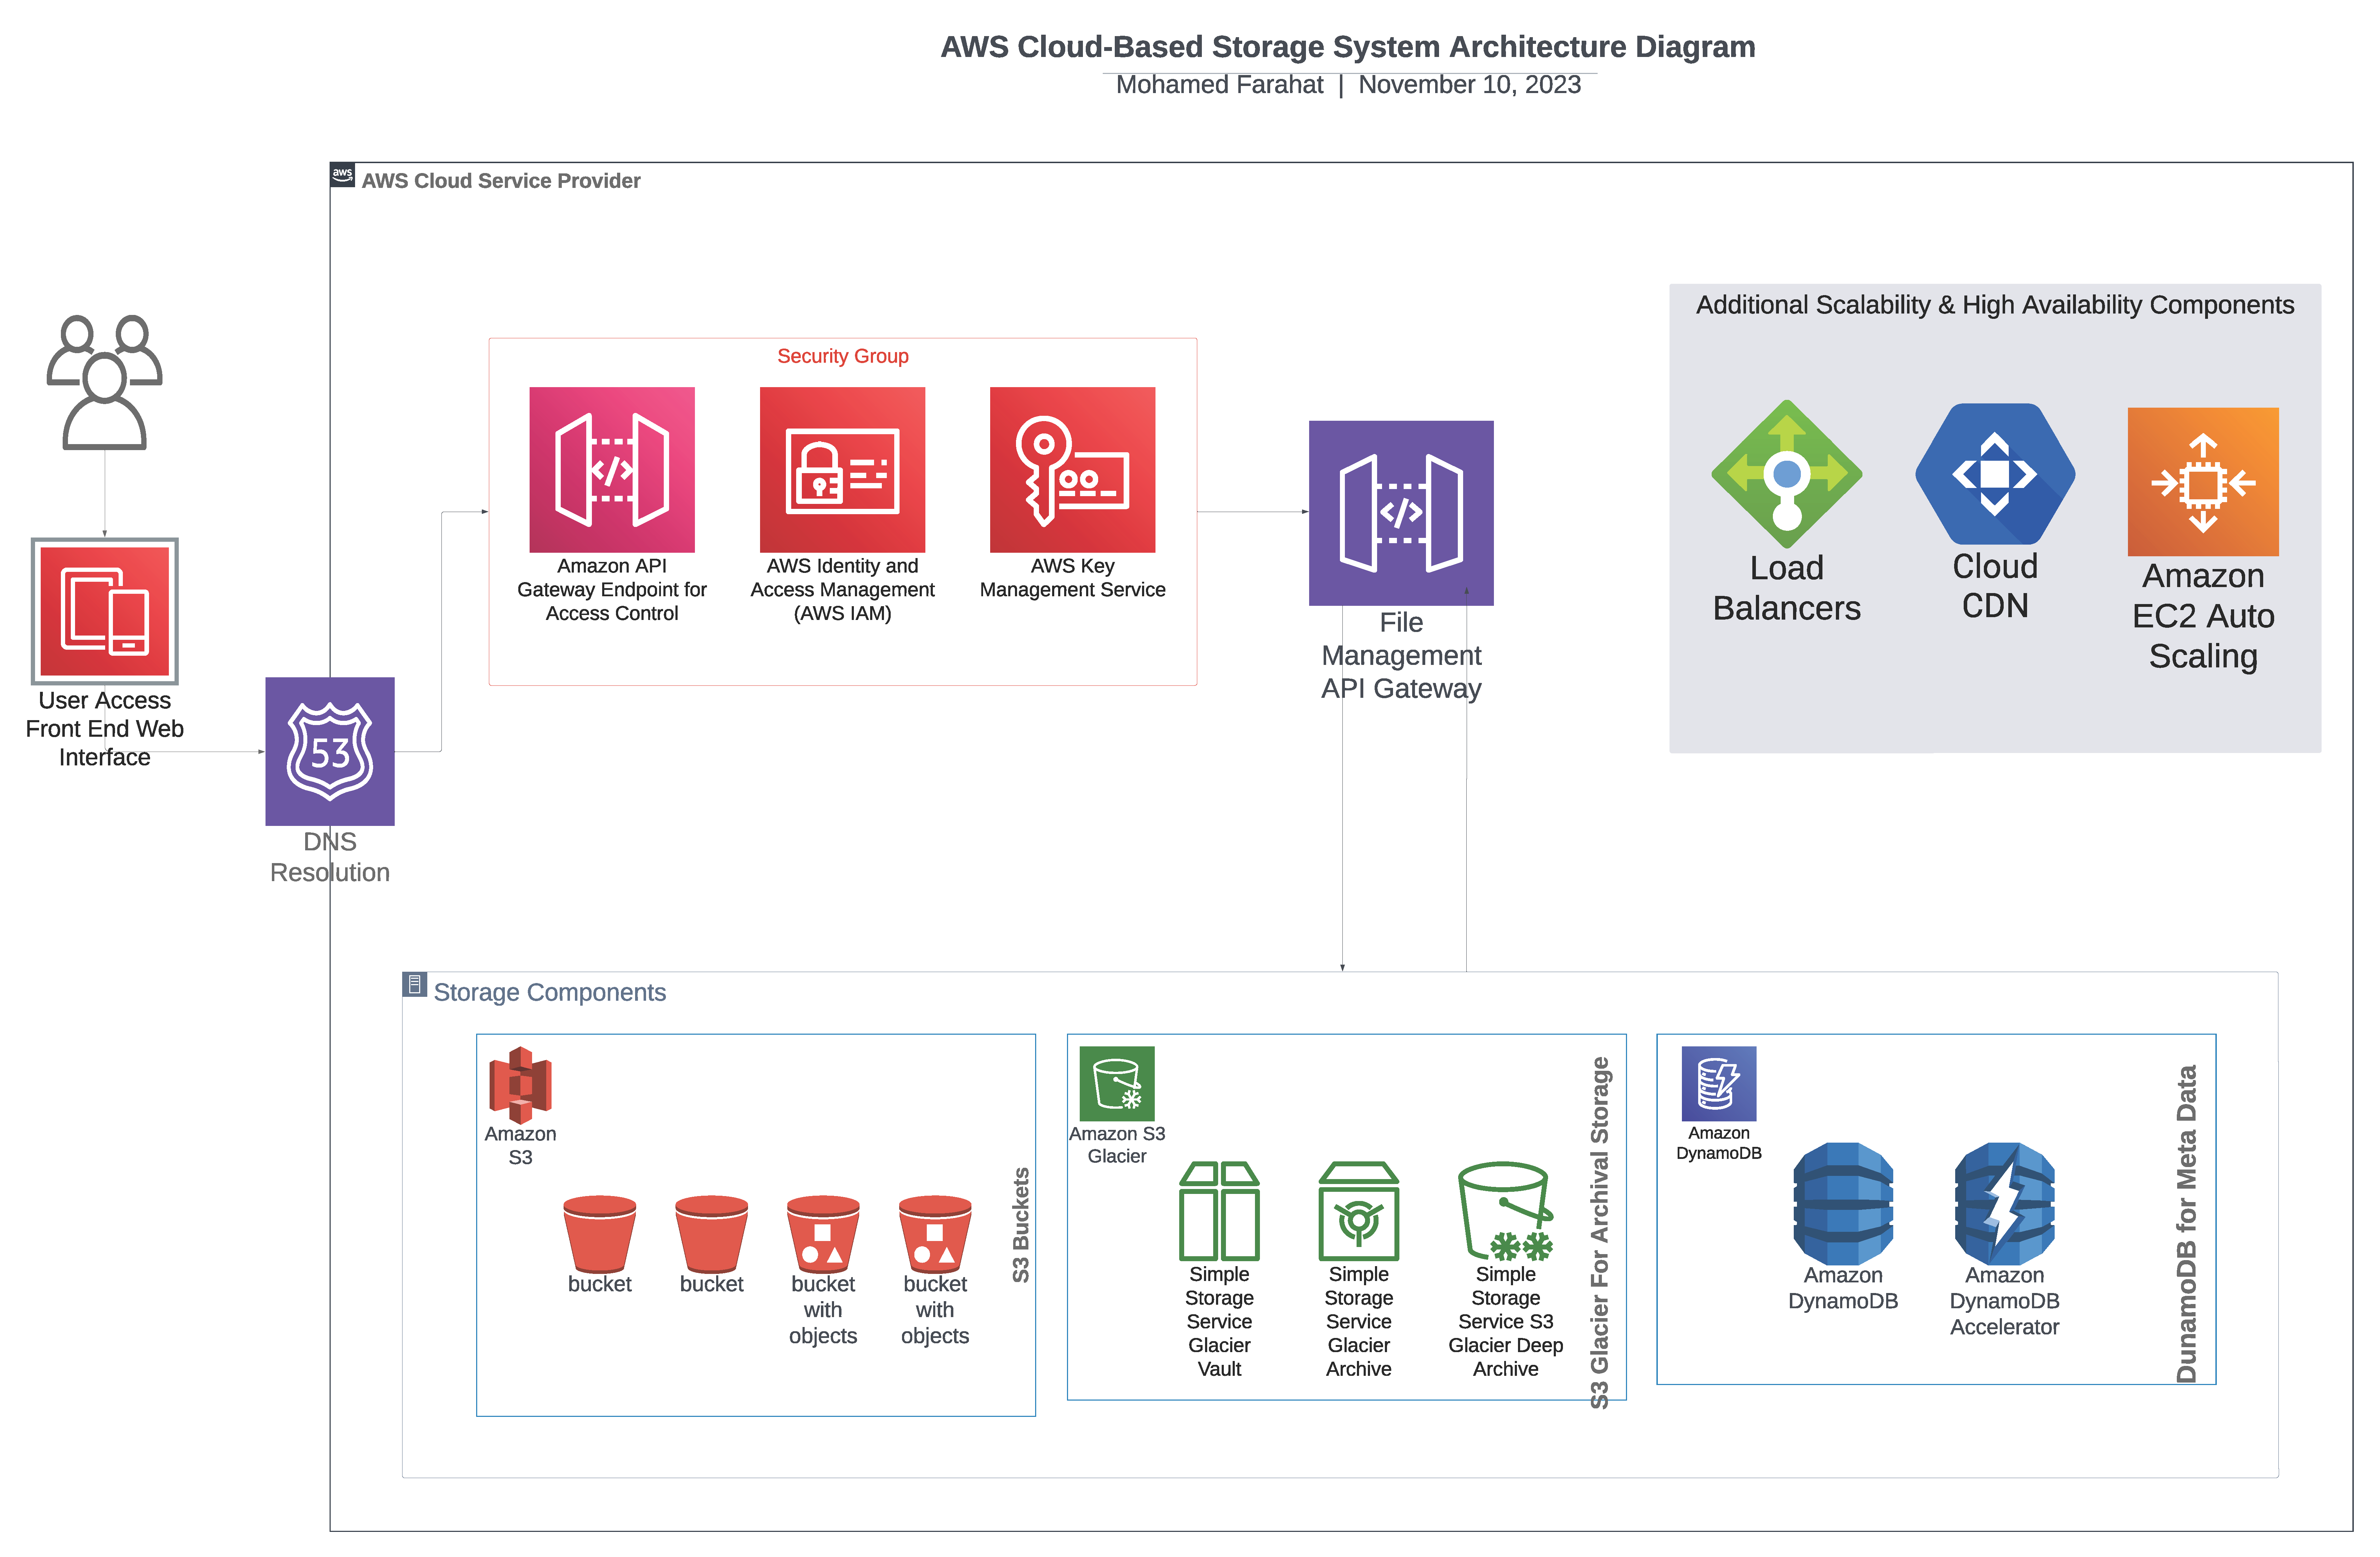Select the small Amazon DynamoDB purple icon
The width and height of the screenshot is (2380, 1557).
pos(1719,1083)
